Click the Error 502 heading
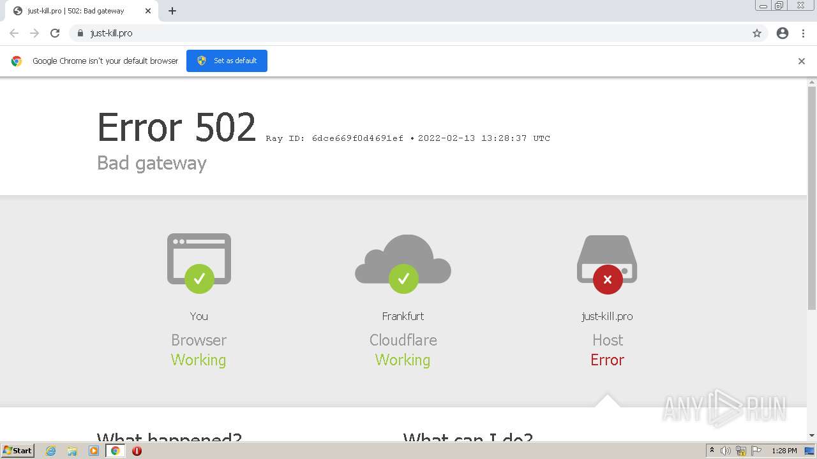The width and height of the screenshot is (817, 459). point(176,127)
